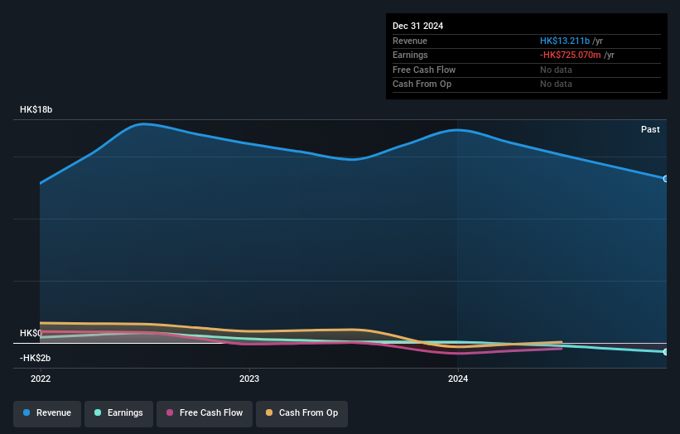Click the orange Cash From Op dot
Viewport: 680px width, 434px height.
coord(269,412)
